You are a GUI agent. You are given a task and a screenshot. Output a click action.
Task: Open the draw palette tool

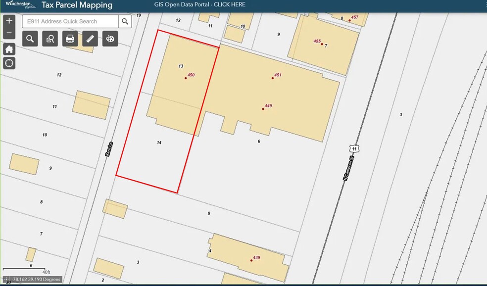110,39
